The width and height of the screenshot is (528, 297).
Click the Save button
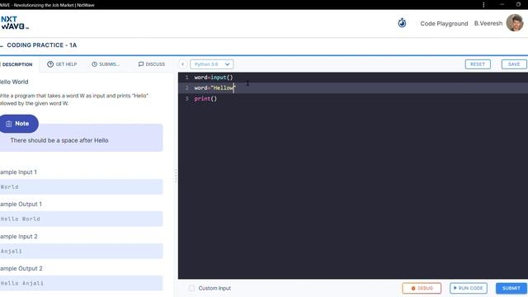[514, 64]
